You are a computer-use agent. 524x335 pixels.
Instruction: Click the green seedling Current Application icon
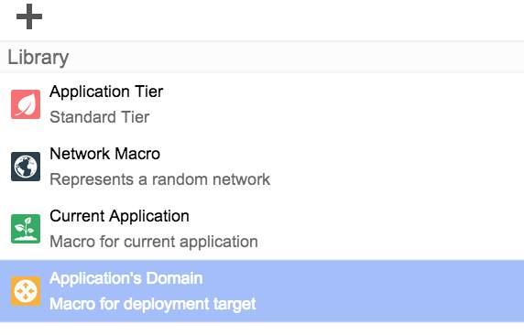pyautogui.click(x=26, y=229)
